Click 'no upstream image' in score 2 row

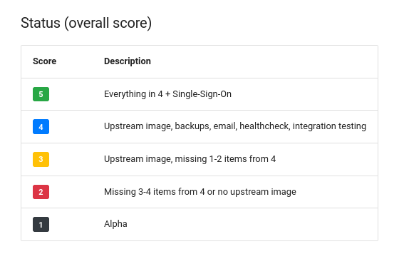click(257, 192)
